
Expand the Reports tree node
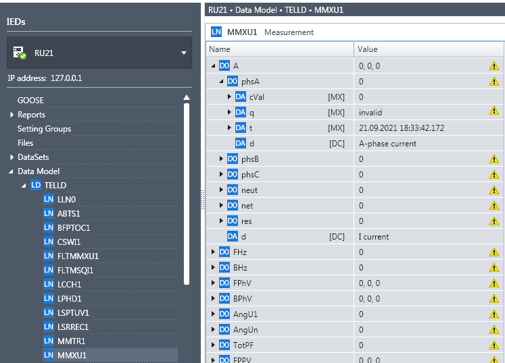[x=12, y=115]
